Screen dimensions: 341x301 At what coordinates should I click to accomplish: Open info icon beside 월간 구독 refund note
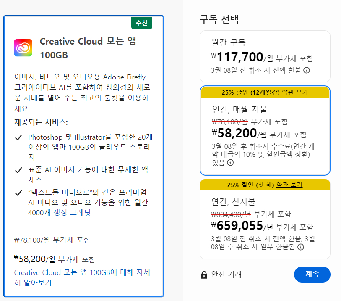307,70
